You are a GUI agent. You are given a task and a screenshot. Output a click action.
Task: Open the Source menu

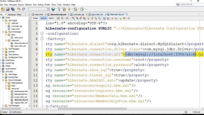click(x=21, y=5)
